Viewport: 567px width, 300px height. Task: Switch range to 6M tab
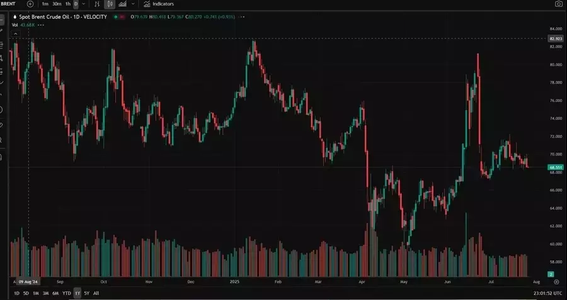click(55, 293)
